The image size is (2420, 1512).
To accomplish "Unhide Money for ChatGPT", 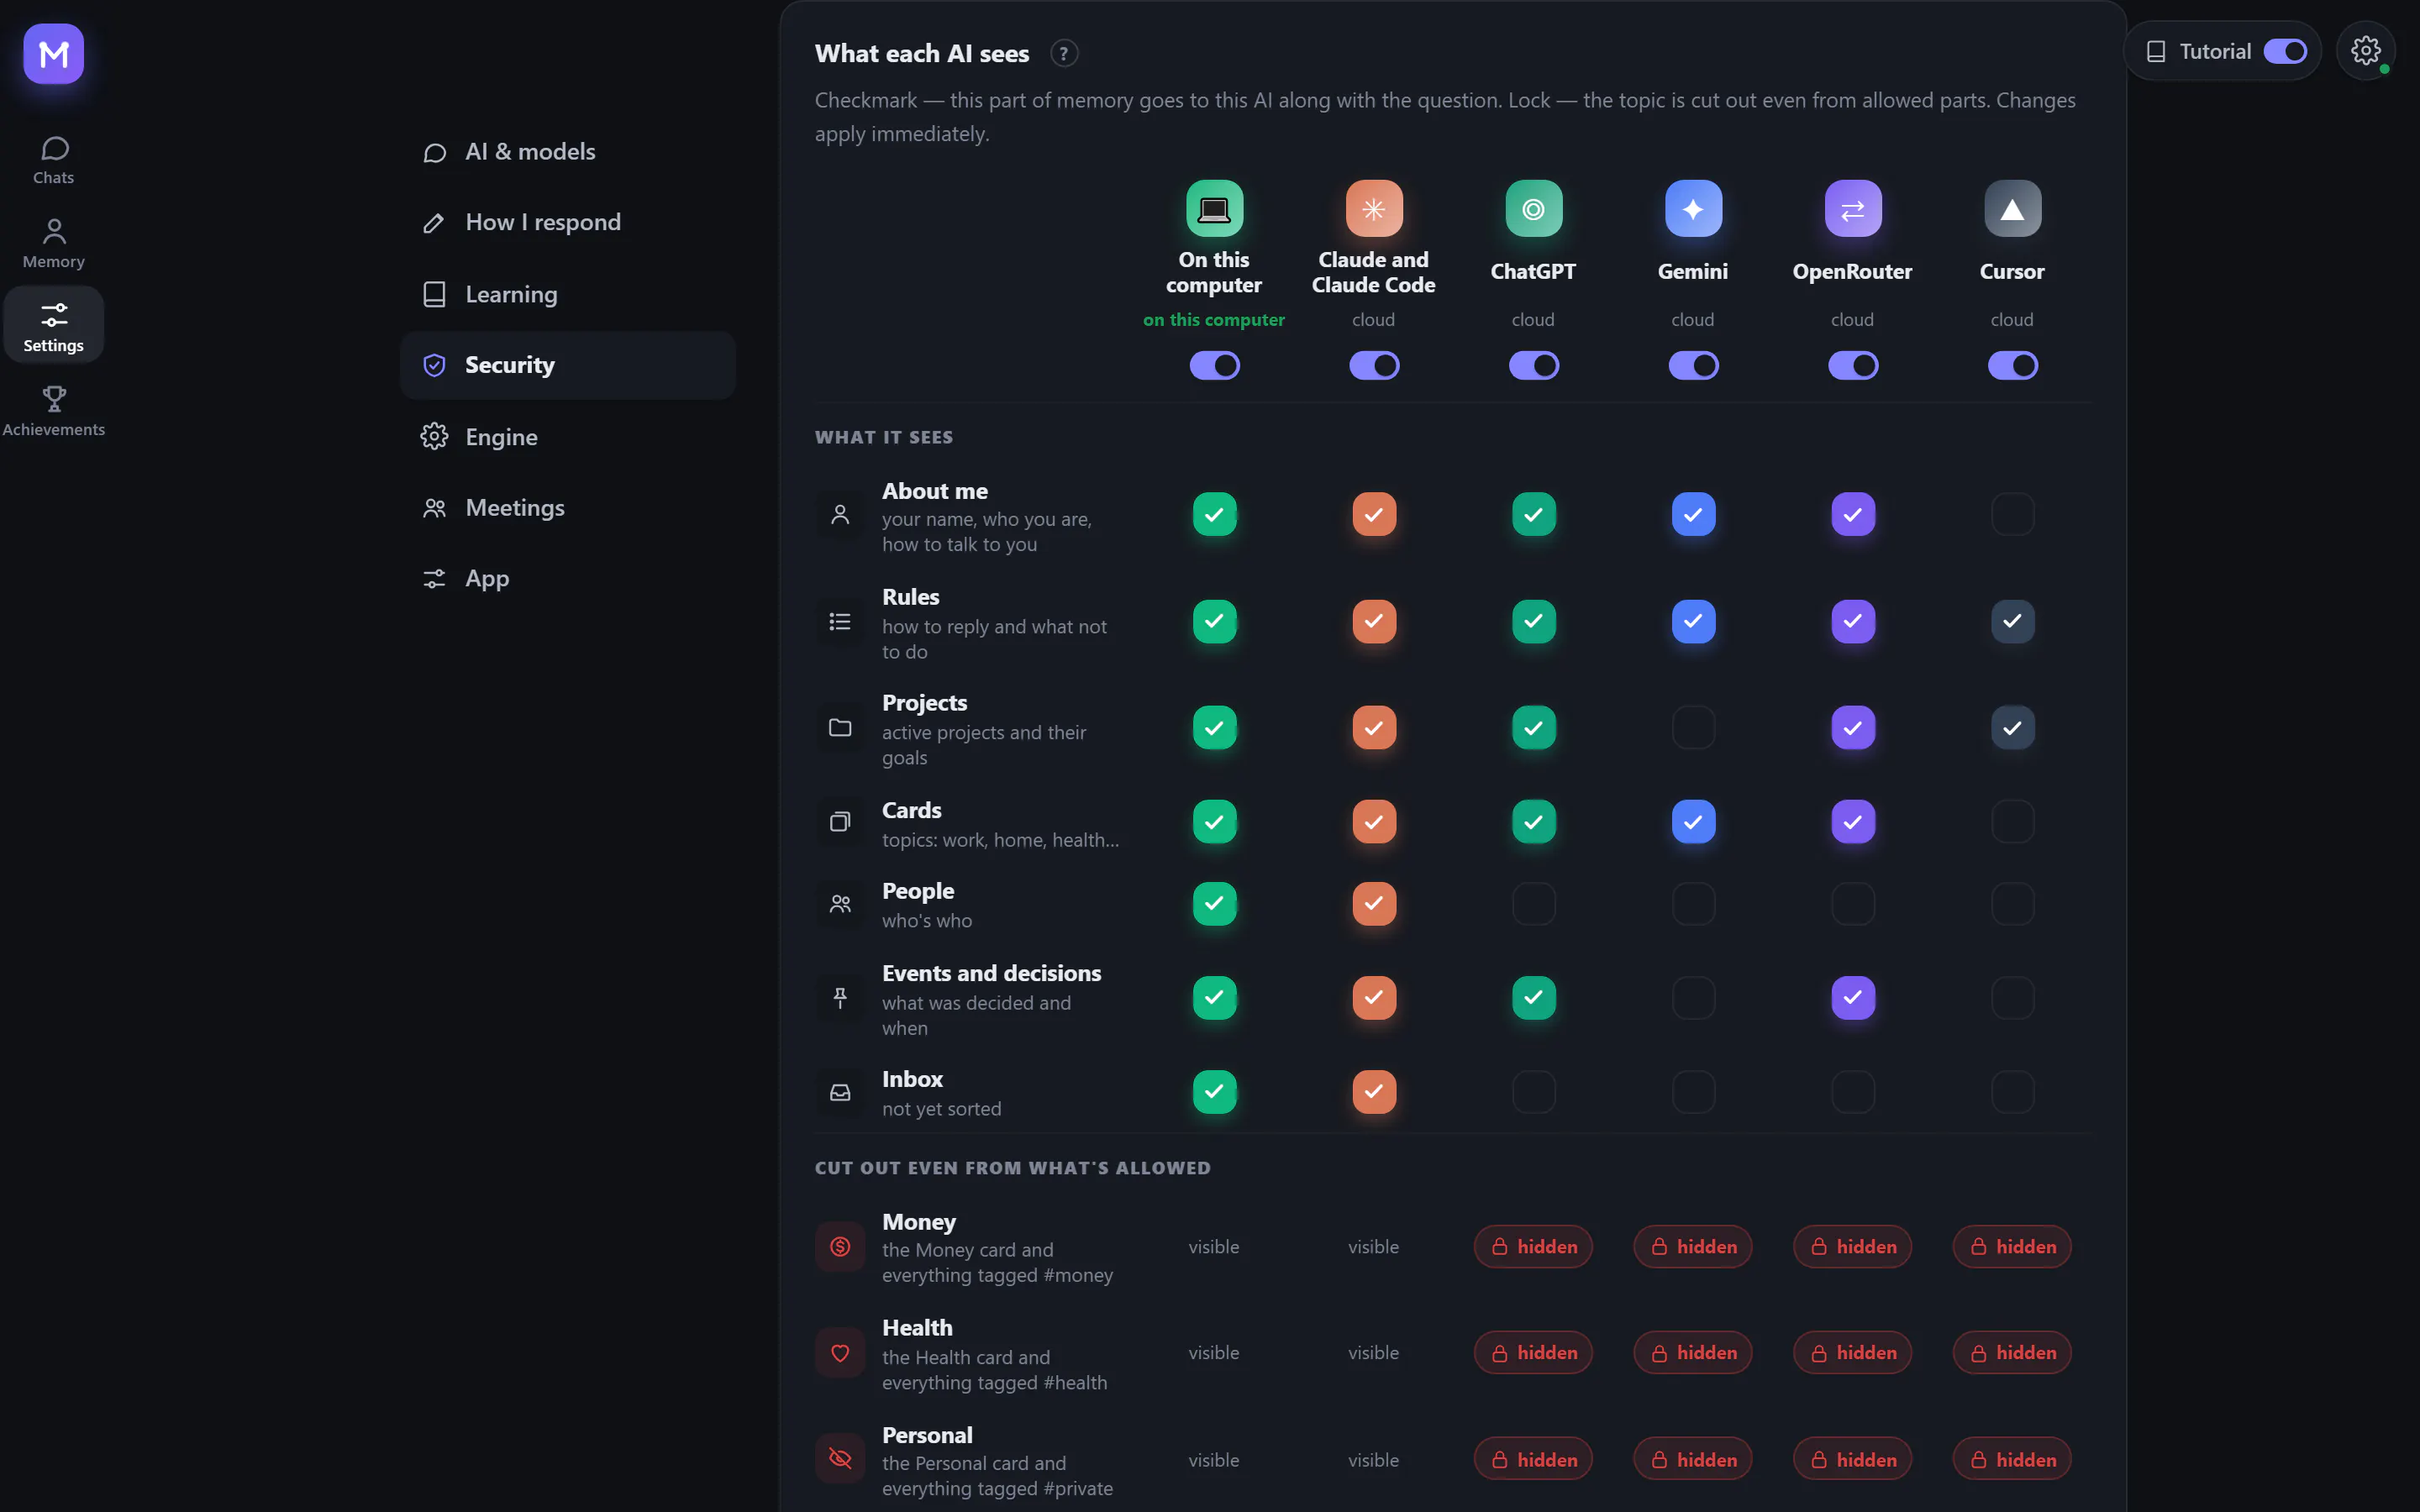I will pos(1533,1247).
